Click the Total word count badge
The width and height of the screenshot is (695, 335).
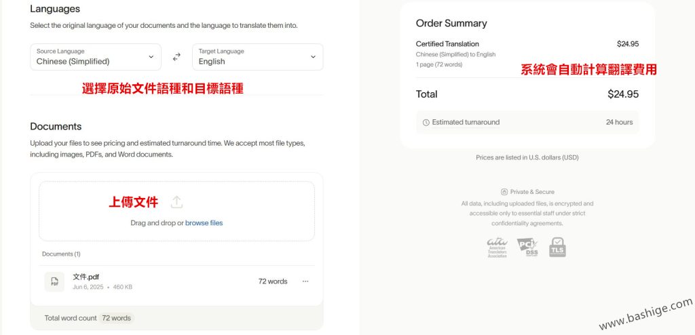click(x=117, y=318)
